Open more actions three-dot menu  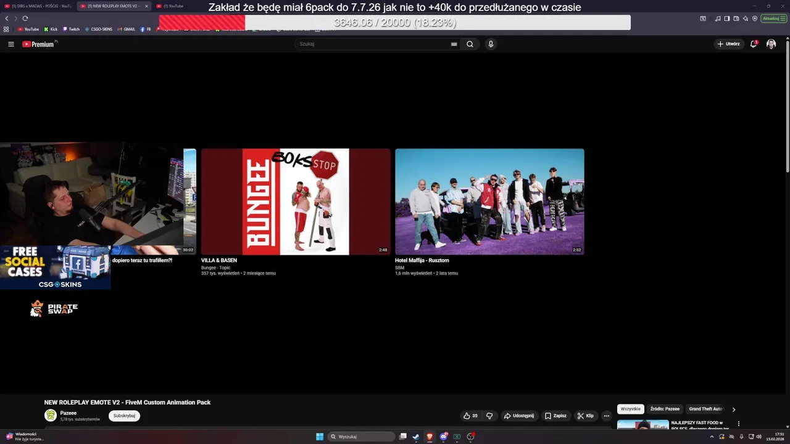click(x=607, y=416)
